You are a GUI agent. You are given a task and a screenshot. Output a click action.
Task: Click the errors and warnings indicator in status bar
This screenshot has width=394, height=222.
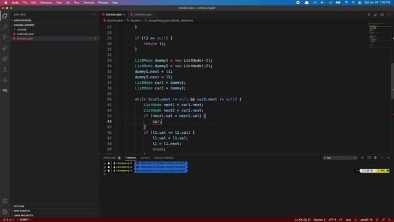click(8, 220)
